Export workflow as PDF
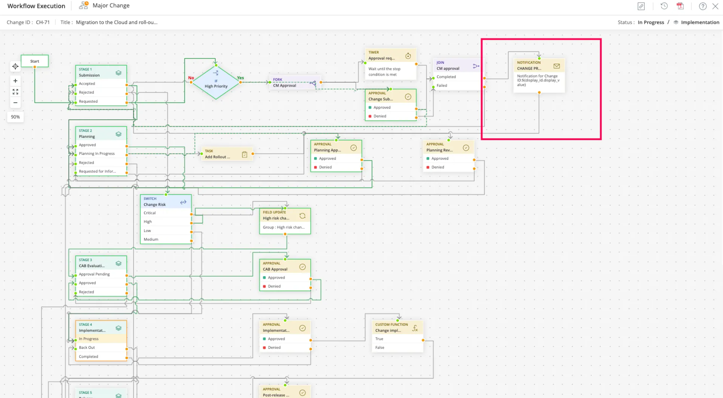723x398 pixels. tap(680, 6)
